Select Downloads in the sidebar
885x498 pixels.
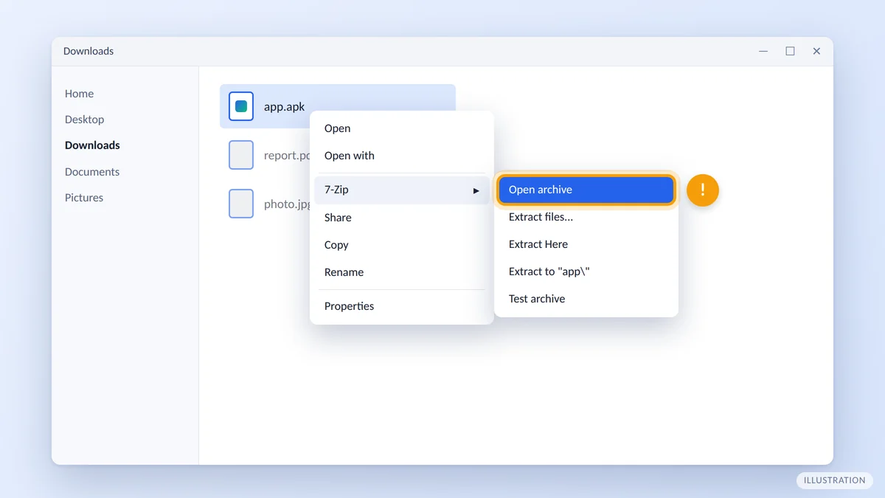click(x=92, y=145)
